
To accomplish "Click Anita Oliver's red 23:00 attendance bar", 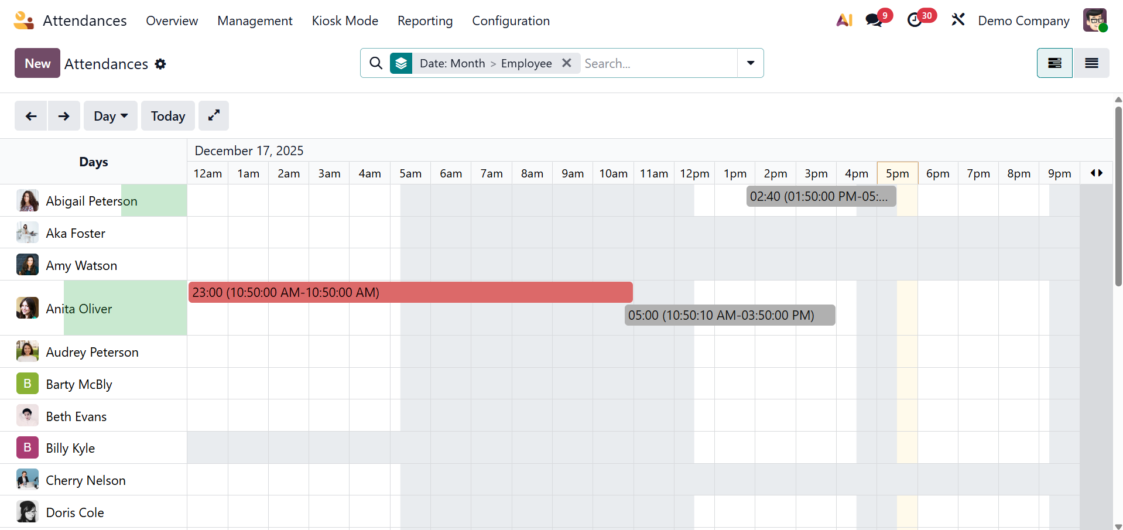I will tap(410, 292).
